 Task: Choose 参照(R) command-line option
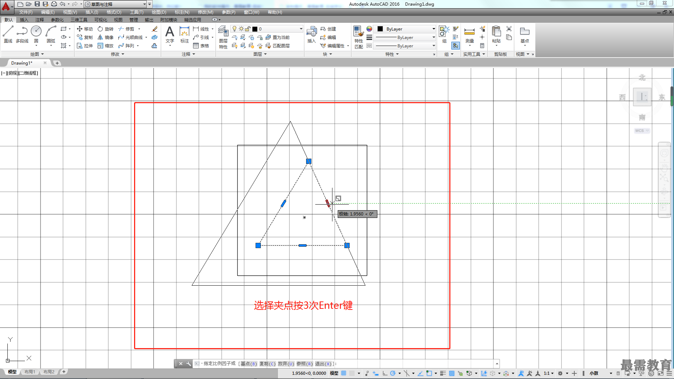tap(304, 364)
